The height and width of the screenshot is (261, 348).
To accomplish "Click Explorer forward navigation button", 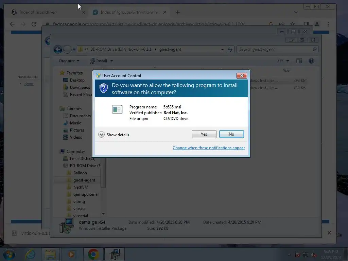I will point(67,49).
